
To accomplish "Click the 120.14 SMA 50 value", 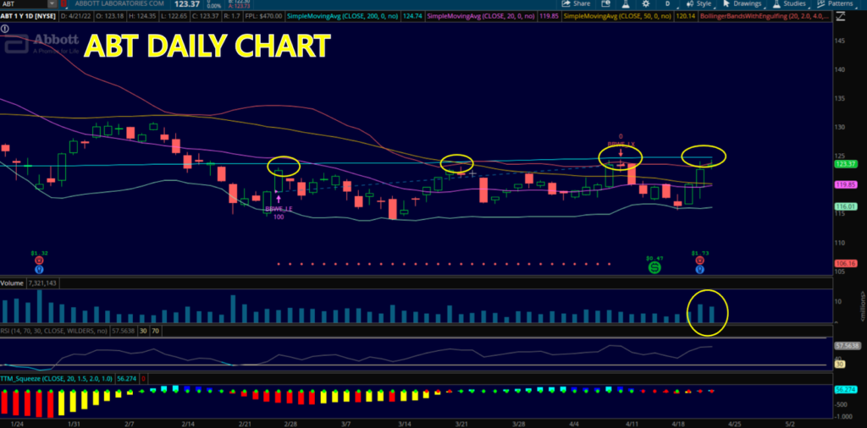I will pos(687,17).
